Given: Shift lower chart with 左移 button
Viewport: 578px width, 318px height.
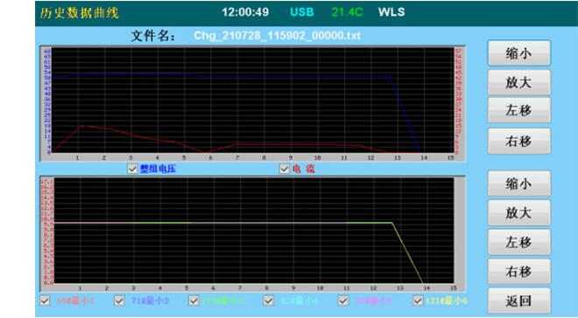Looking at the screenshot, I should click(519, 242).
